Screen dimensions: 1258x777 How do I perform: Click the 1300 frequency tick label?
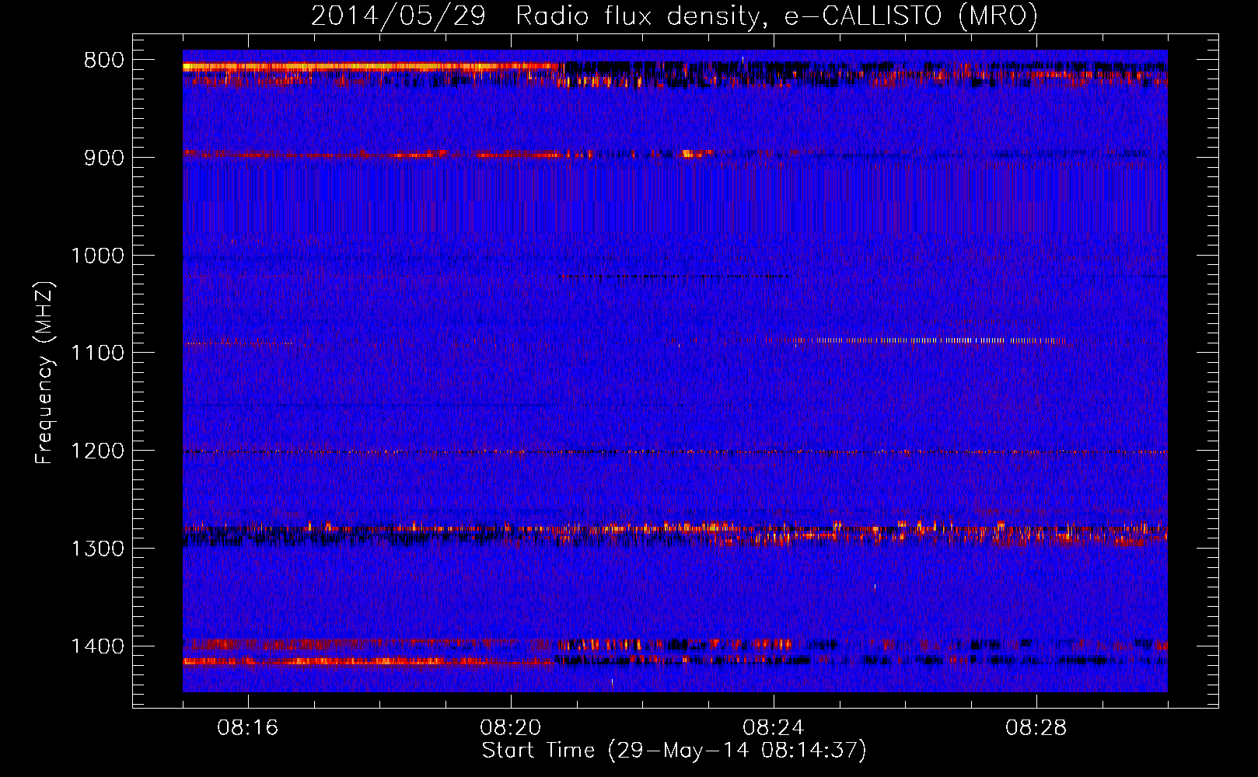(x=97, y=549)
